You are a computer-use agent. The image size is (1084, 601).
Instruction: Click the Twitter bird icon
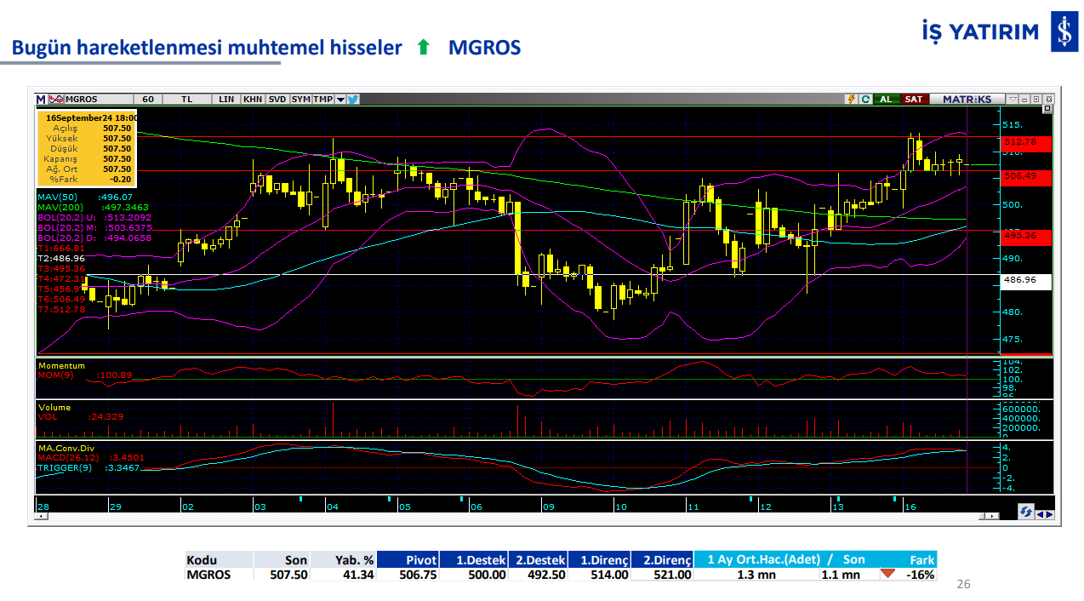pyautogui.click(x=353, y=100)
